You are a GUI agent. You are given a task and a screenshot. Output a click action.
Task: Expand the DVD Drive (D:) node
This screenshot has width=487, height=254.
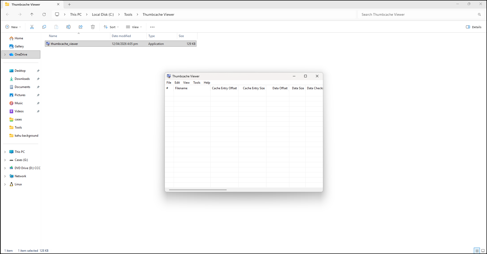[x=5, y=168]
